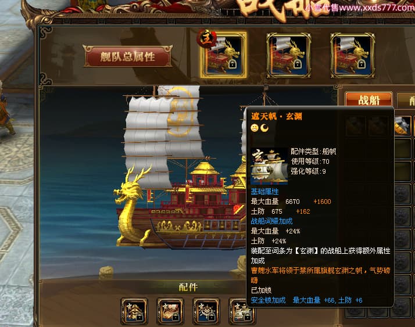Open the 舰队总属性 fleet attributes panel
Image resolution: width=415 pixels, height=327 pixels.
click(128, 56)
